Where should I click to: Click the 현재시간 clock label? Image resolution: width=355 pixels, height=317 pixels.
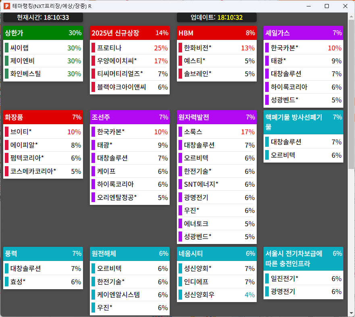click(43, 17)
